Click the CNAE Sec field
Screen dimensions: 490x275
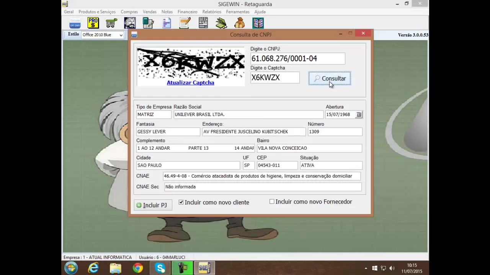(x=263, y=187)
